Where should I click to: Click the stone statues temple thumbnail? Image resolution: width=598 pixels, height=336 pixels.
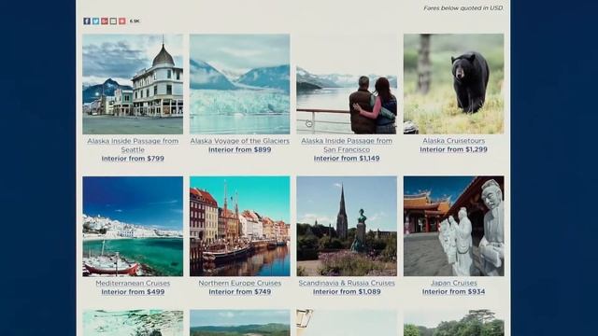tap(454, 226)
